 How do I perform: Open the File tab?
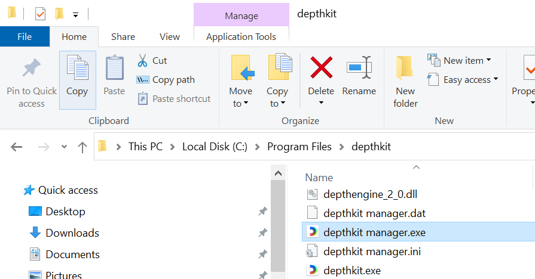pyautogui.click(x=25, y=36)
